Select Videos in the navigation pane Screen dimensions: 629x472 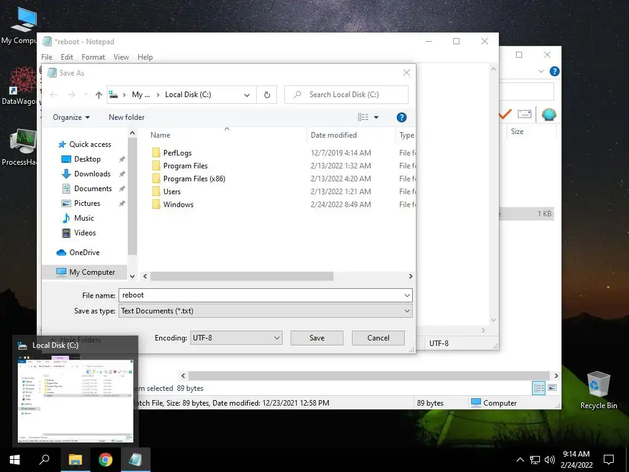(x=85, y=233)
